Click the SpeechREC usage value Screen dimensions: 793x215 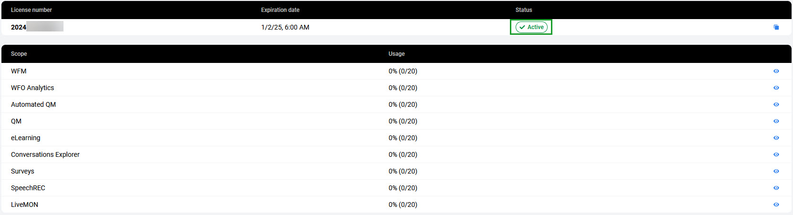tap(403, 188)
